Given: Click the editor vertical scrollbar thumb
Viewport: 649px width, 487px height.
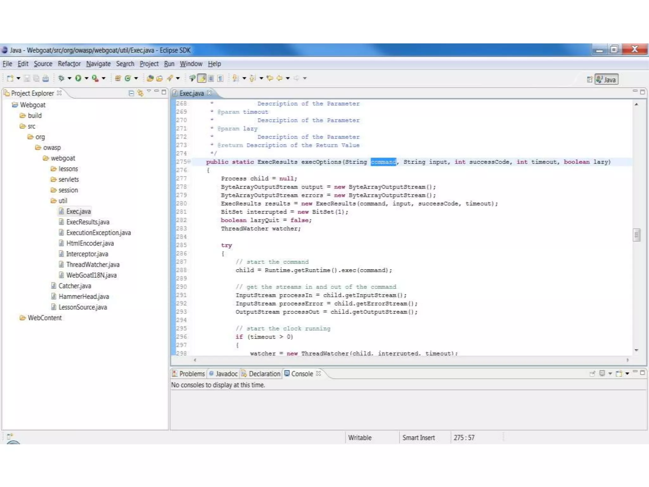Looking at the screenshot, I should (x=636, y=235).
